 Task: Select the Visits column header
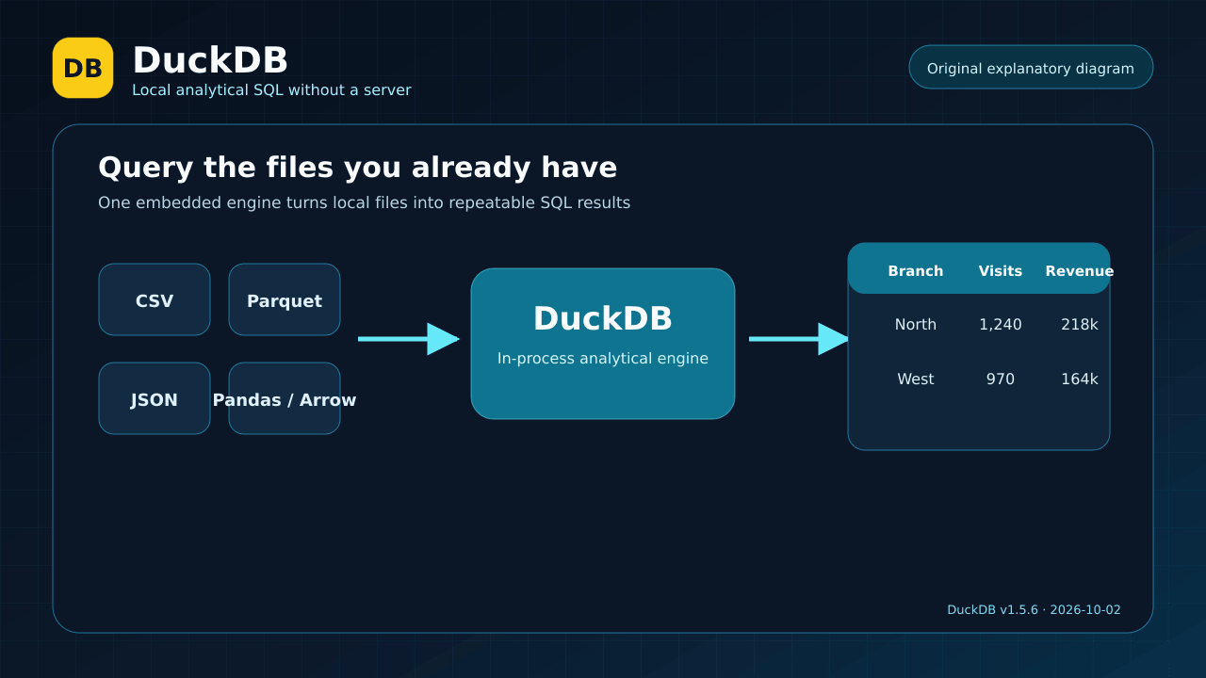1001,271
